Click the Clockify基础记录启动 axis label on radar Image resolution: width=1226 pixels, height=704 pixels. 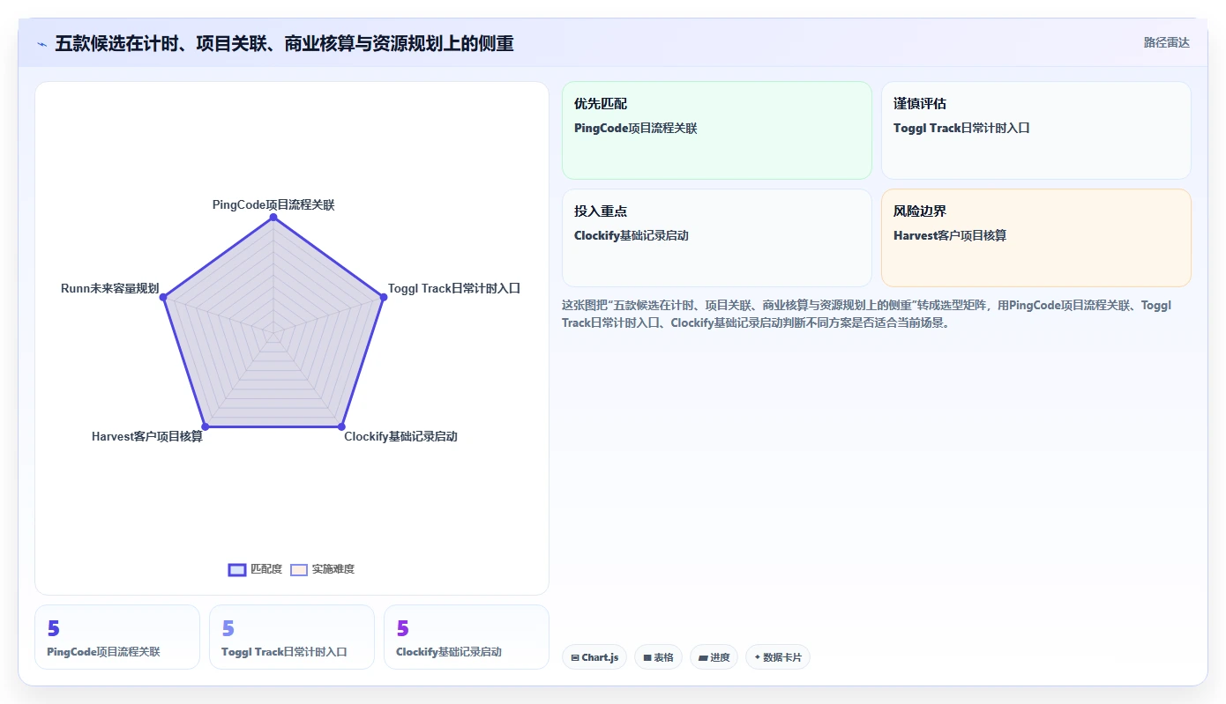tap(400, 436)
